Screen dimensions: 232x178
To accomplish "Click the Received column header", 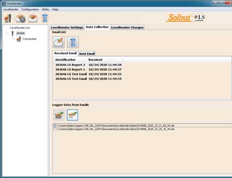I will [x=95, y=59].
